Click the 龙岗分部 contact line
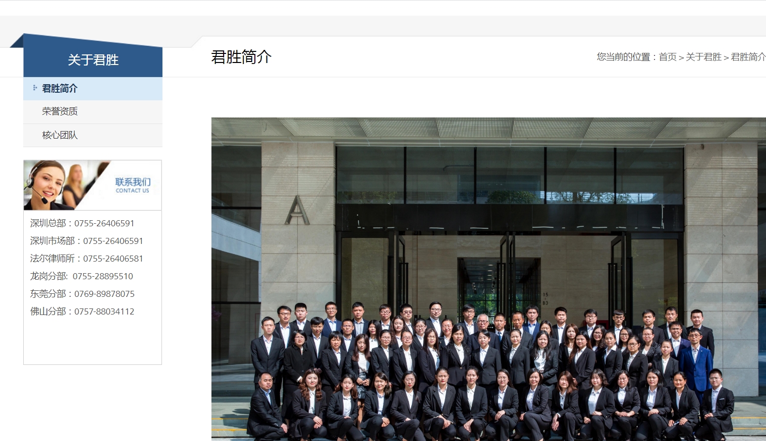The image size is (766, 441). click(82, 276)
